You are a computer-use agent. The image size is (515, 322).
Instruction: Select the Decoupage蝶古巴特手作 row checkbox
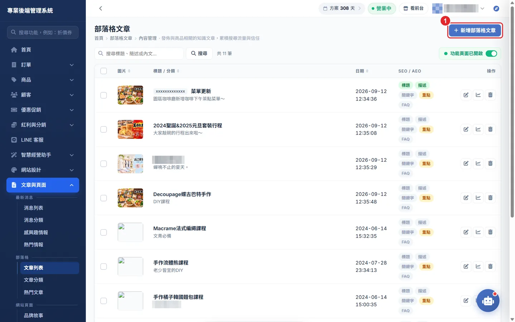click(x=104, y=198)
